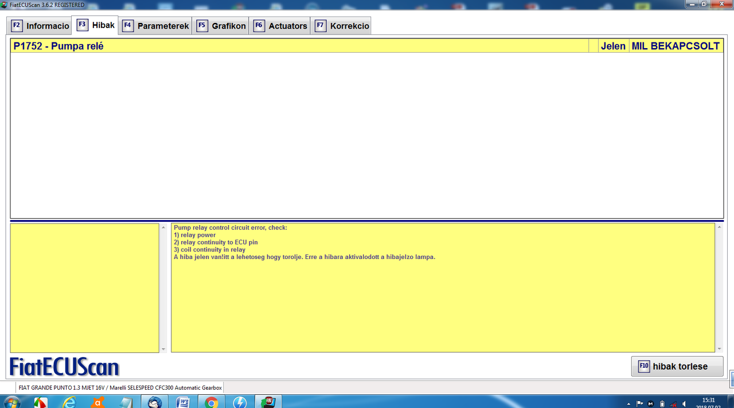The width and height of the screenshot is (734, 408).
Task: Click the left yellow panel's scroll down arrow
Action: (163, 349)
